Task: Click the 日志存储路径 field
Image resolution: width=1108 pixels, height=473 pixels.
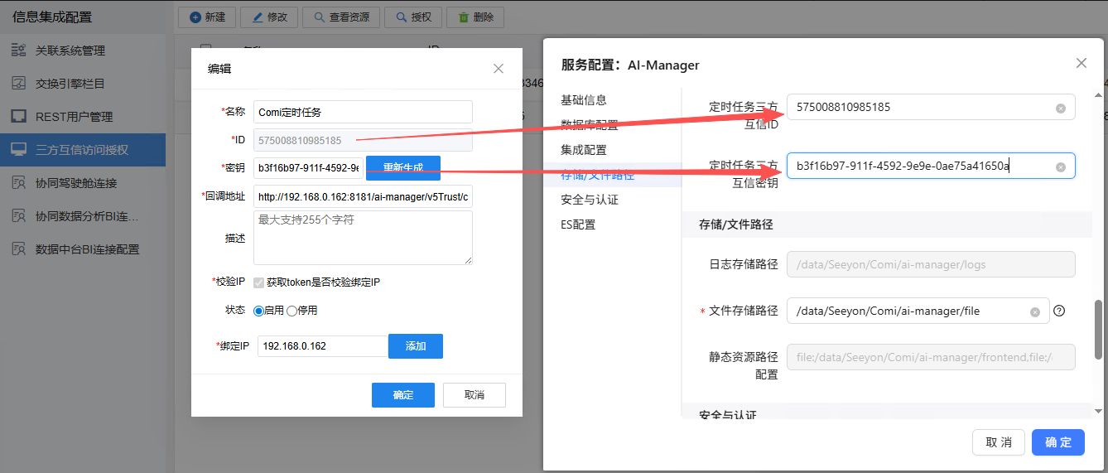Action: pyautogui.click(x=931, y=264)
